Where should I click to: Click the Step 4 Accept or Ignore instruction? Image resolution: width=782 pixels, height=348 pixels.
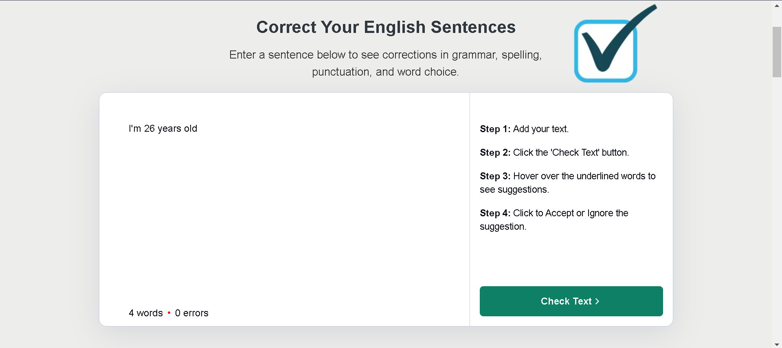(x=554, y=220)
